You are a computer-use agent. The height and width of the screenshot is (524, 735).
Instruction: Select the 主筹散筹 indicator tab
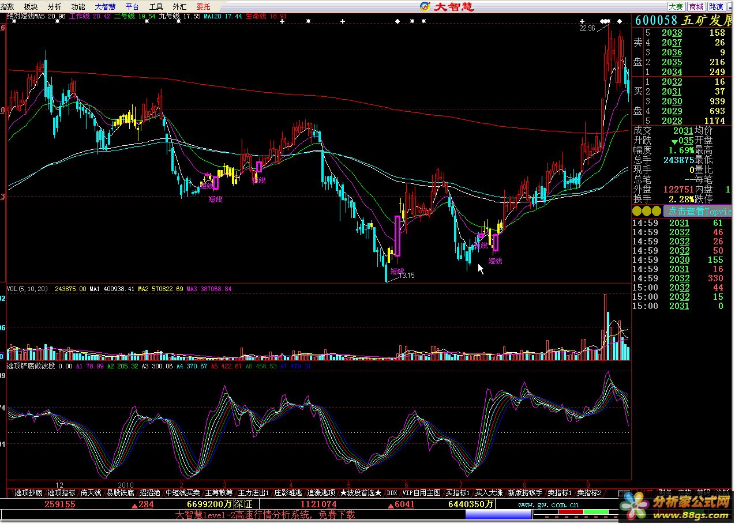coord(219,493)
